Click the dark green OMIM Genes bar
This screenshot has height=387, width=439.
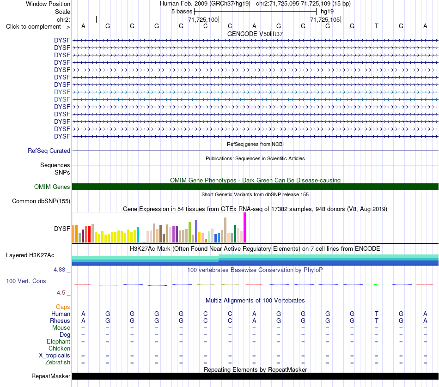point(255,187)
